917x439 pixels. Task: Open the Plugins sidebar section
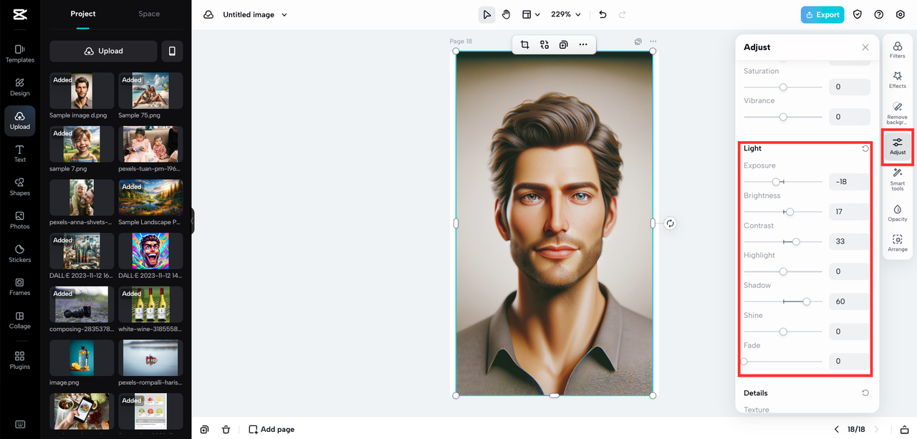pos(19,360)
